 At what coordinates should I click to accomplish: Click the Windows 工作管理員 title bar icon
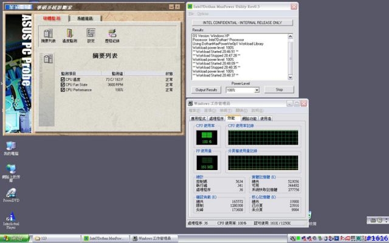point(190,103)
